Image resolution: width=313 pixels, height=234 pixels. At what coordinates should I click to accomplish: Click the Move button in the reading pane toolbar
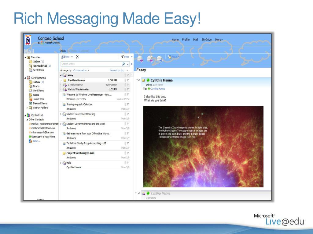(x=174, y=57)
